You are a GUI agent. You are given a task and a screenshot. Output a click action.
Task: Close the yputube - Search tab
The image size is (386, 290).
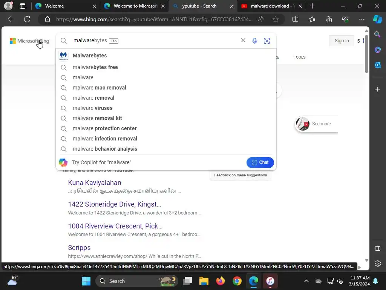(x=231, y=6)
